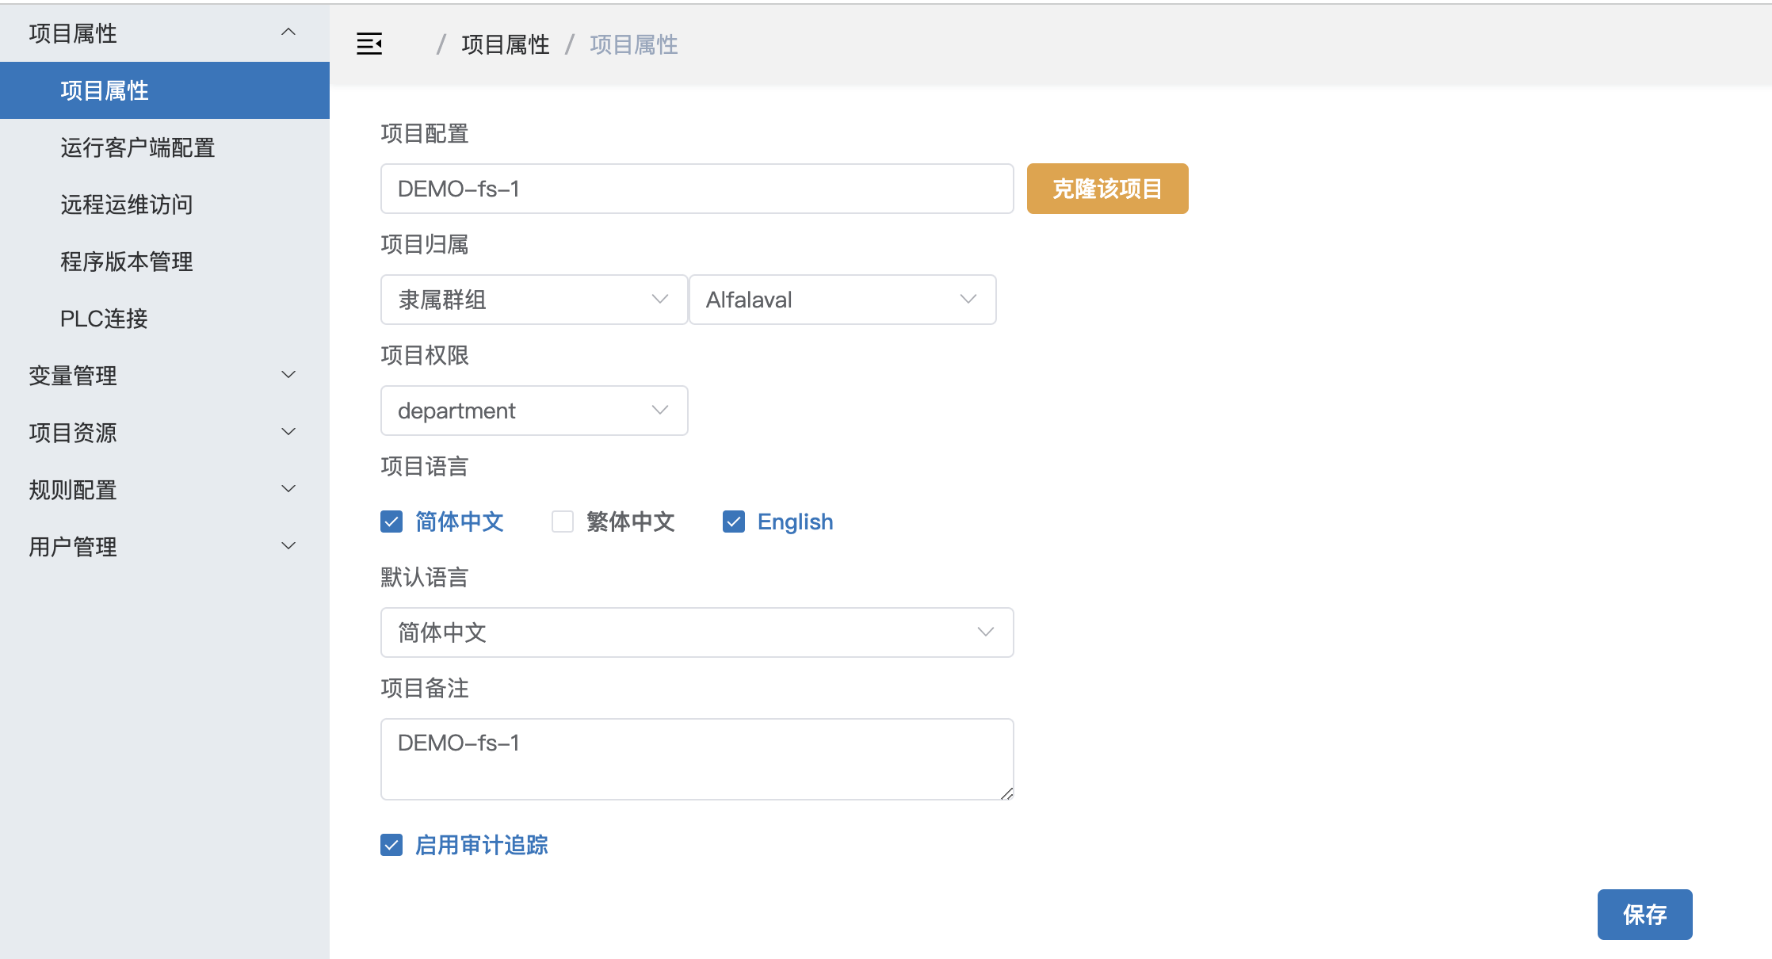Open 运行客户端配置 in the sidebar
Viewport: 1772px width, 959px height.
138,147
